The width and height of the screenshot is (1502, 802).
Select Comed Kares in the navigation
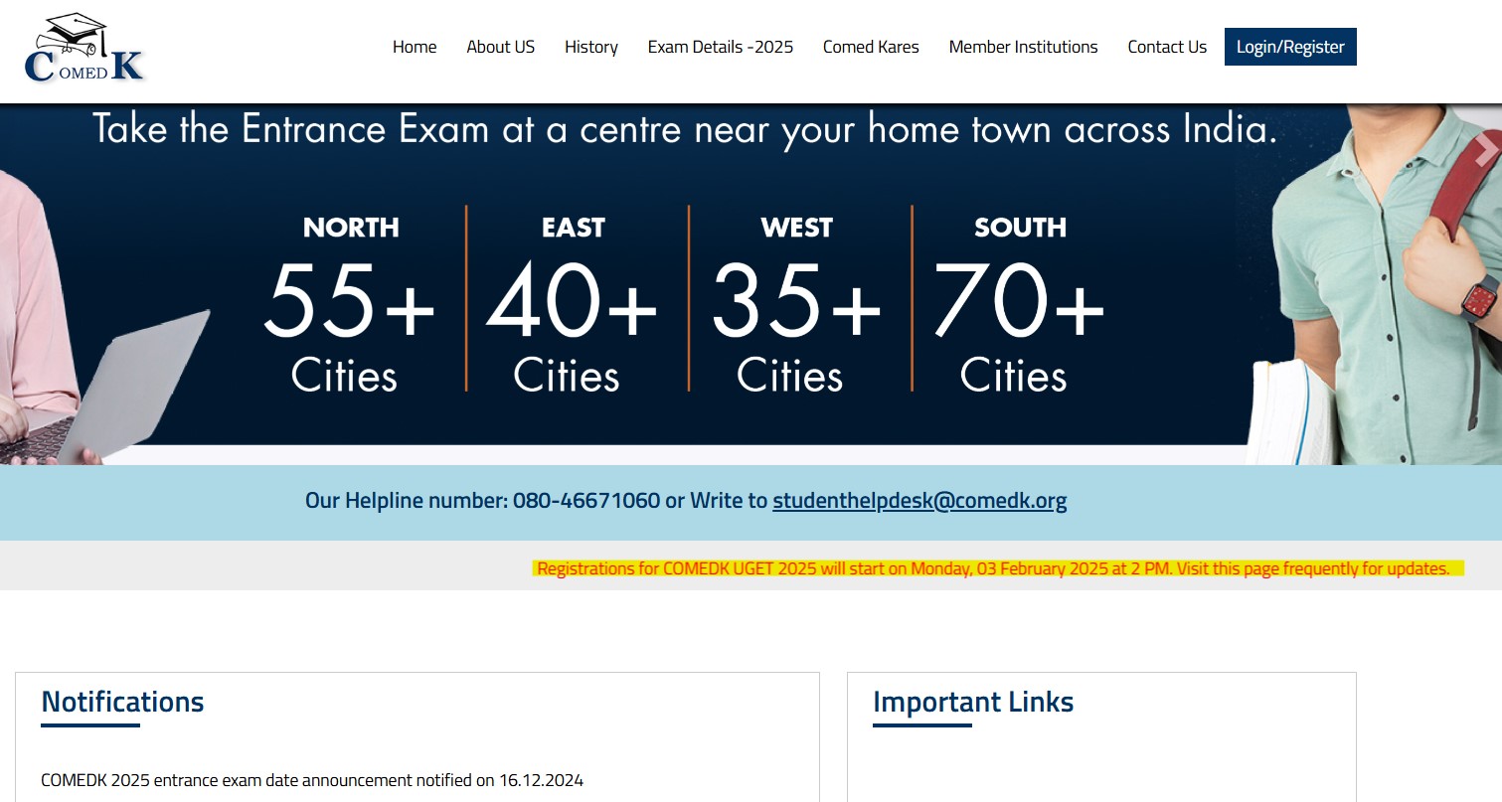tap(870, 47)
